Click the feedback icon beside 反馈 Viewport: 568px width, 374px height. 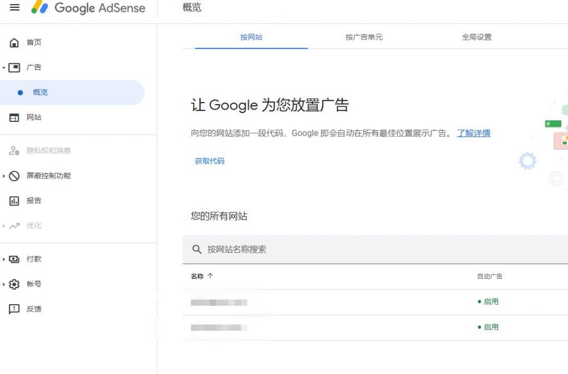click(x=14, y=309)
